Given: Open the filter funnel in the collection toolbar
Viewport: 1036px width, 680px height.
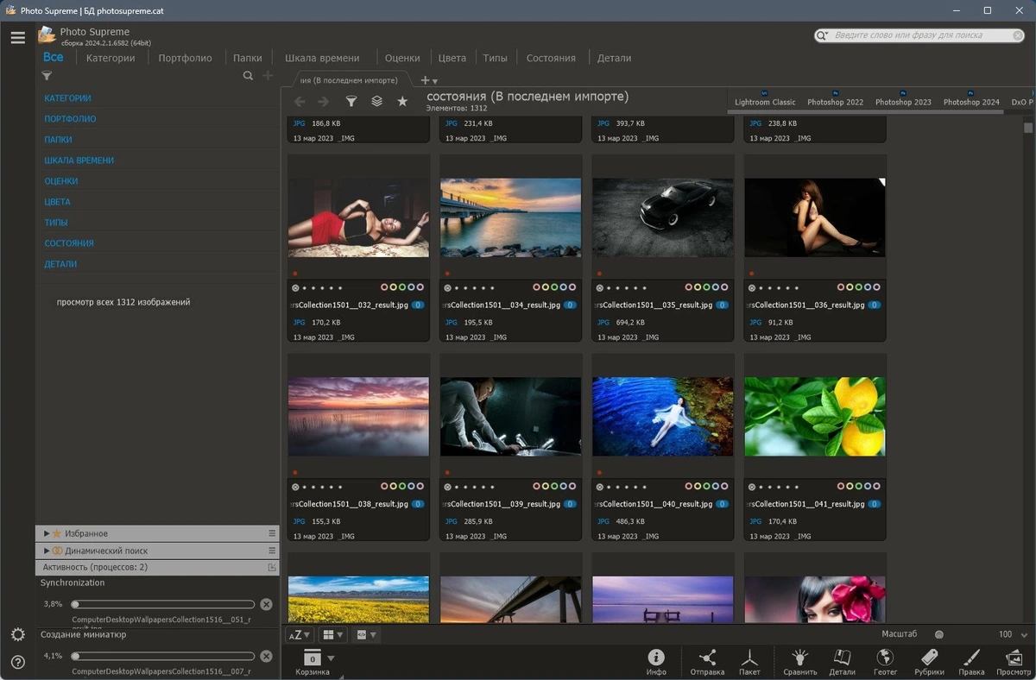Looking at the screenshot, I should click(x=351, y=102).
